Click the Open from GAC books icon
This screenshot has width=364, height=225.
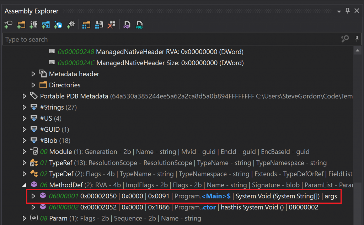point(33,24)
